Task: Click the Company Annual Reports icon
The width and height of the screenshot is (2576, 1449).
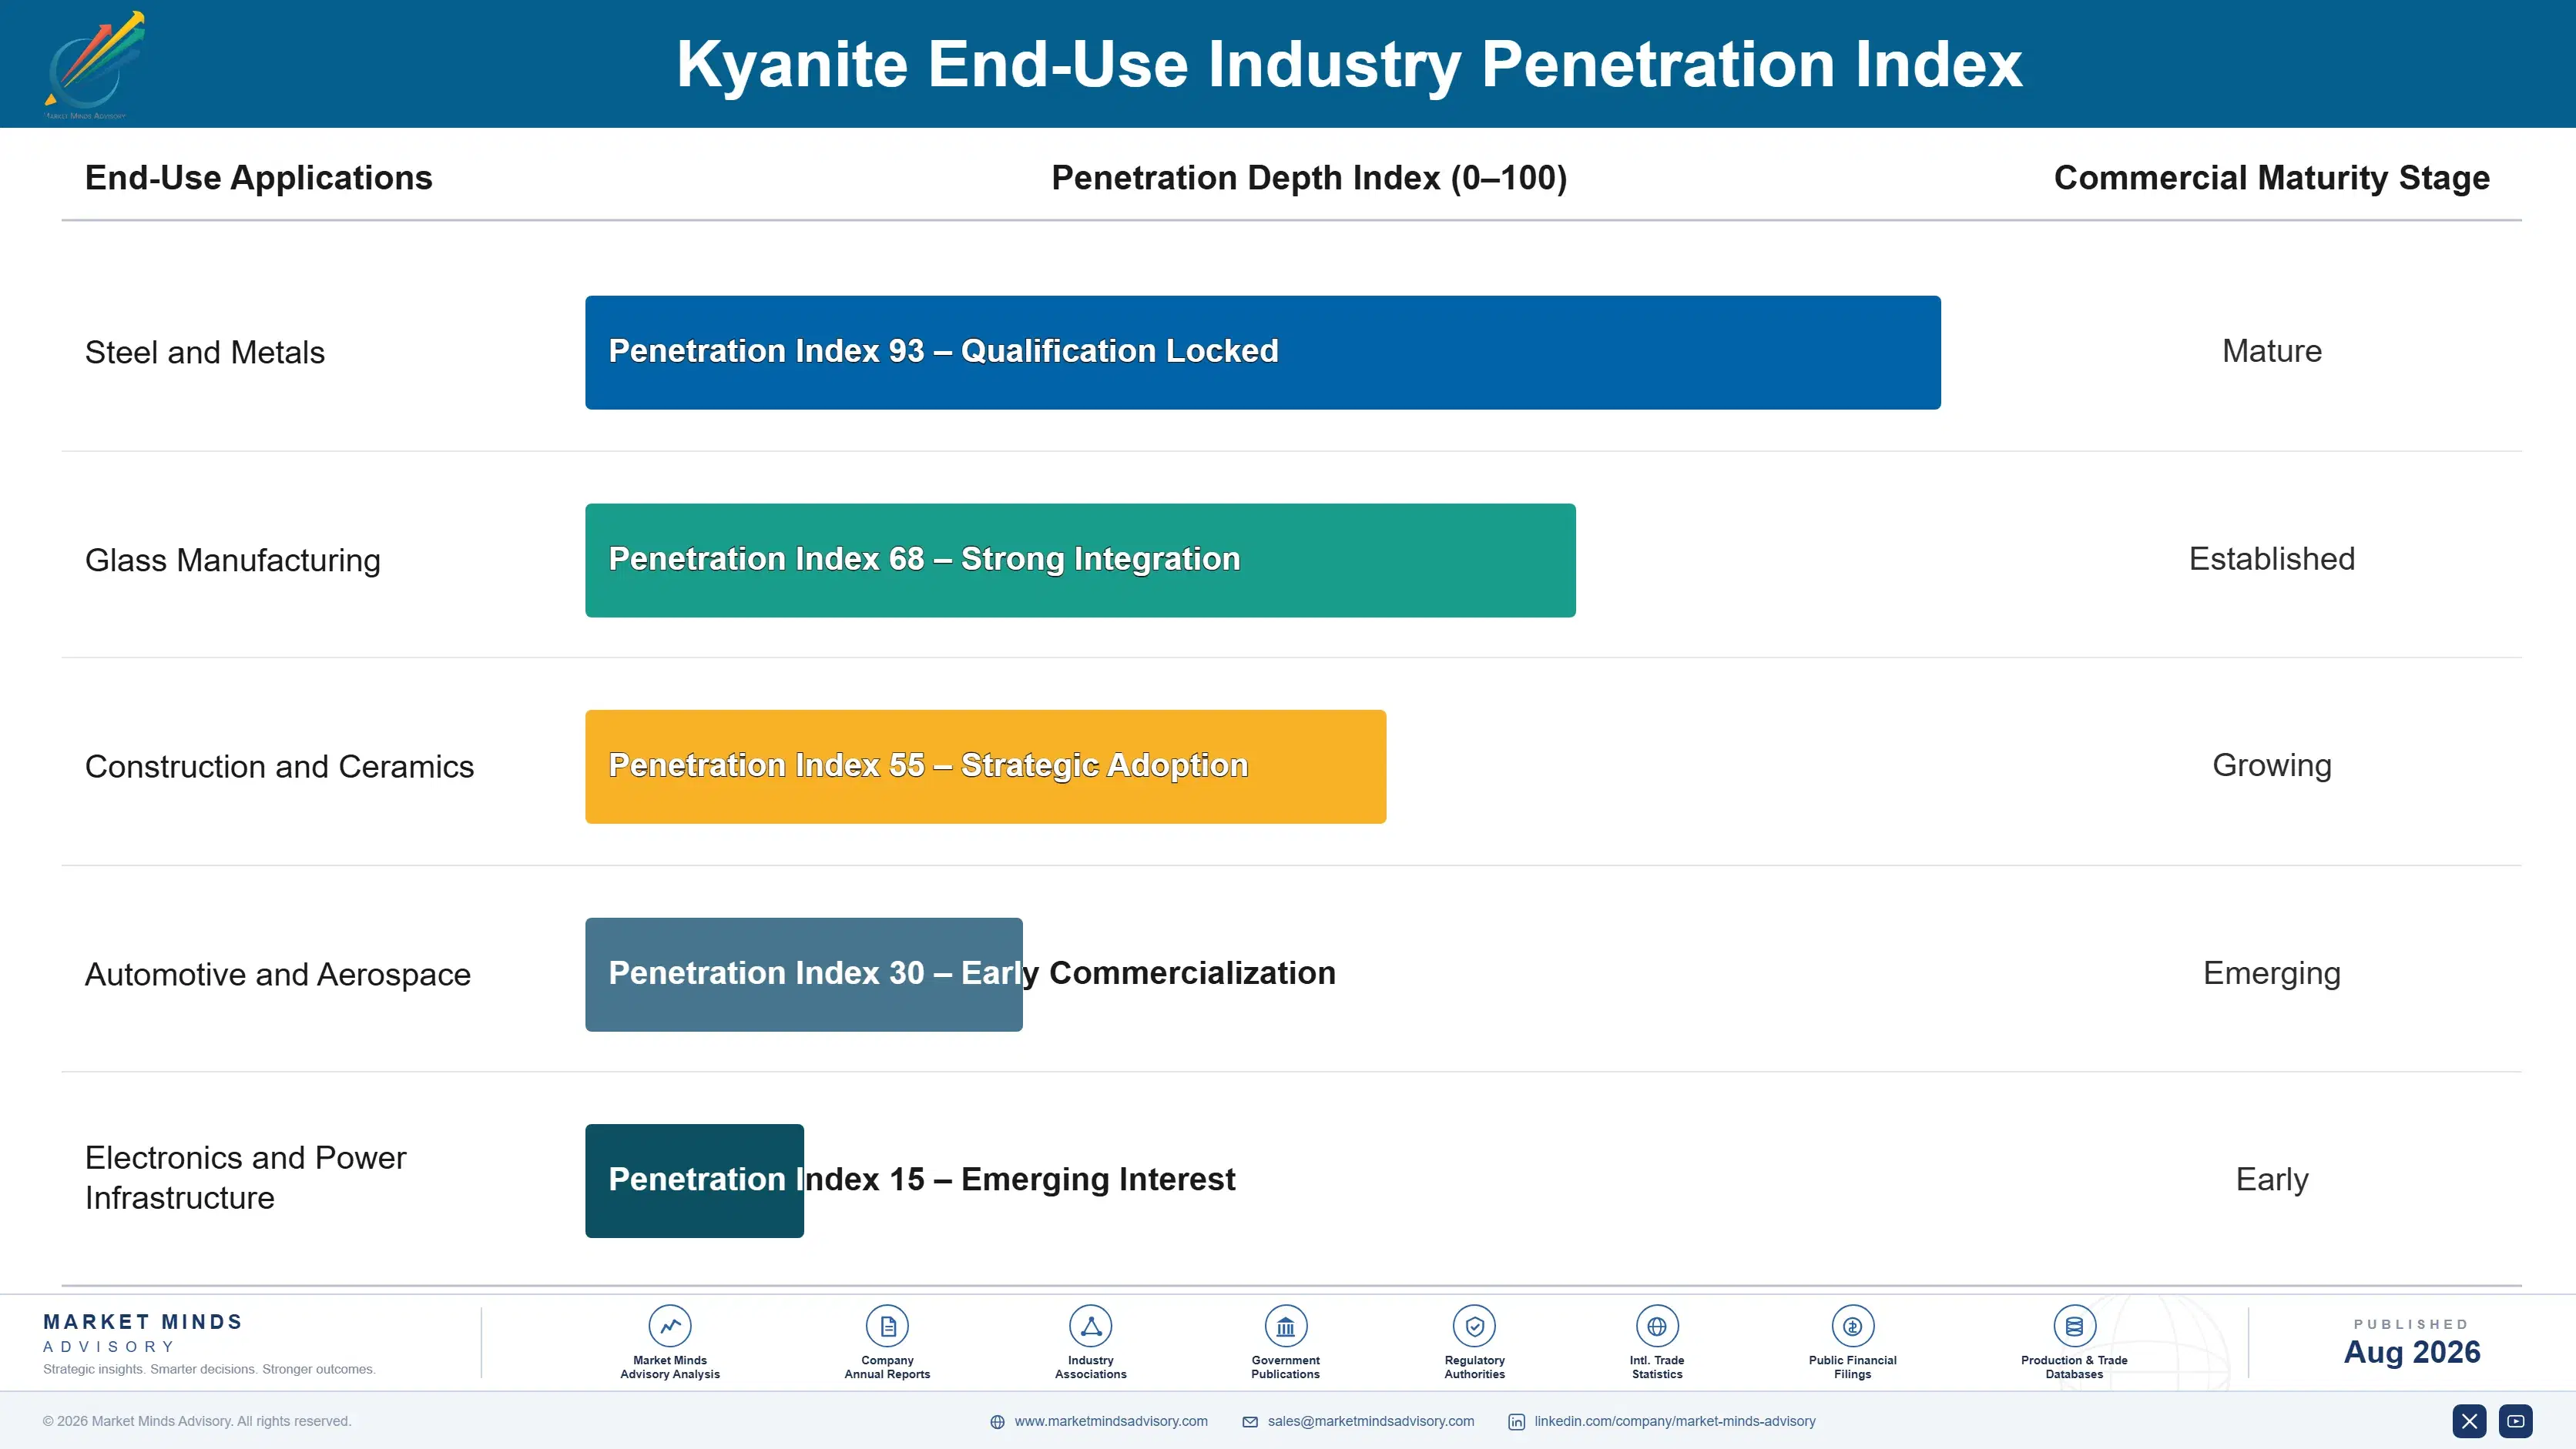Action: click(887, 1326)
